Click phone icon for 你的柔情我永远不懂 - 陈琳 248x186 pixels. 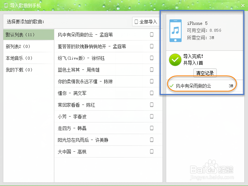(152, 81)
